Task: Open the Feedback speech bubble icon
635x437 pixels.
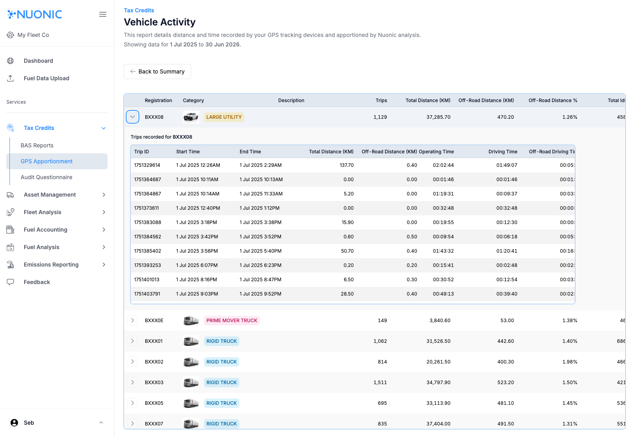Action: pyautogui.click(x=10, y=282)
